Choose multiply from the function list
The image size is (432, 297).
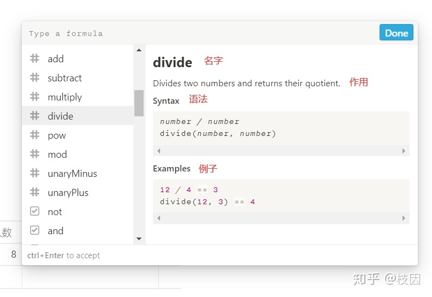pos(78,97)
